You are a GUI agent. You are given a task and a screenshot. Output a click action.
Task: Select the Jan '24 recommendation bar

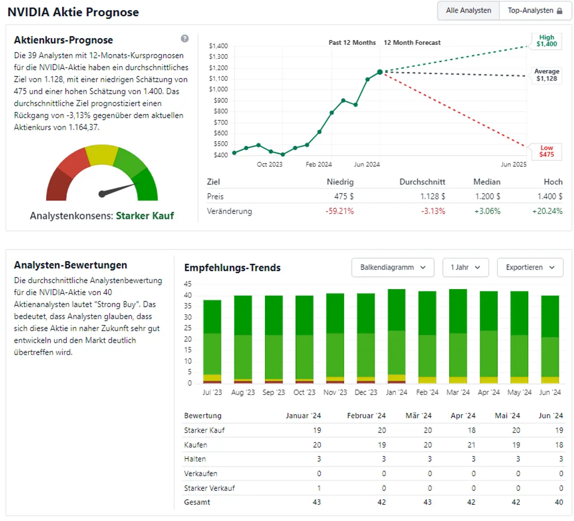pyautogui.click(x=396, y=337)
